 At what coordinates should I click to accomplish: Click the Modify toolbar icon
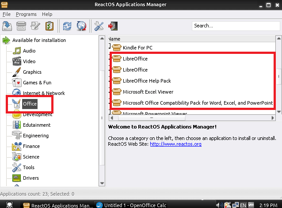tap(35, 26)
